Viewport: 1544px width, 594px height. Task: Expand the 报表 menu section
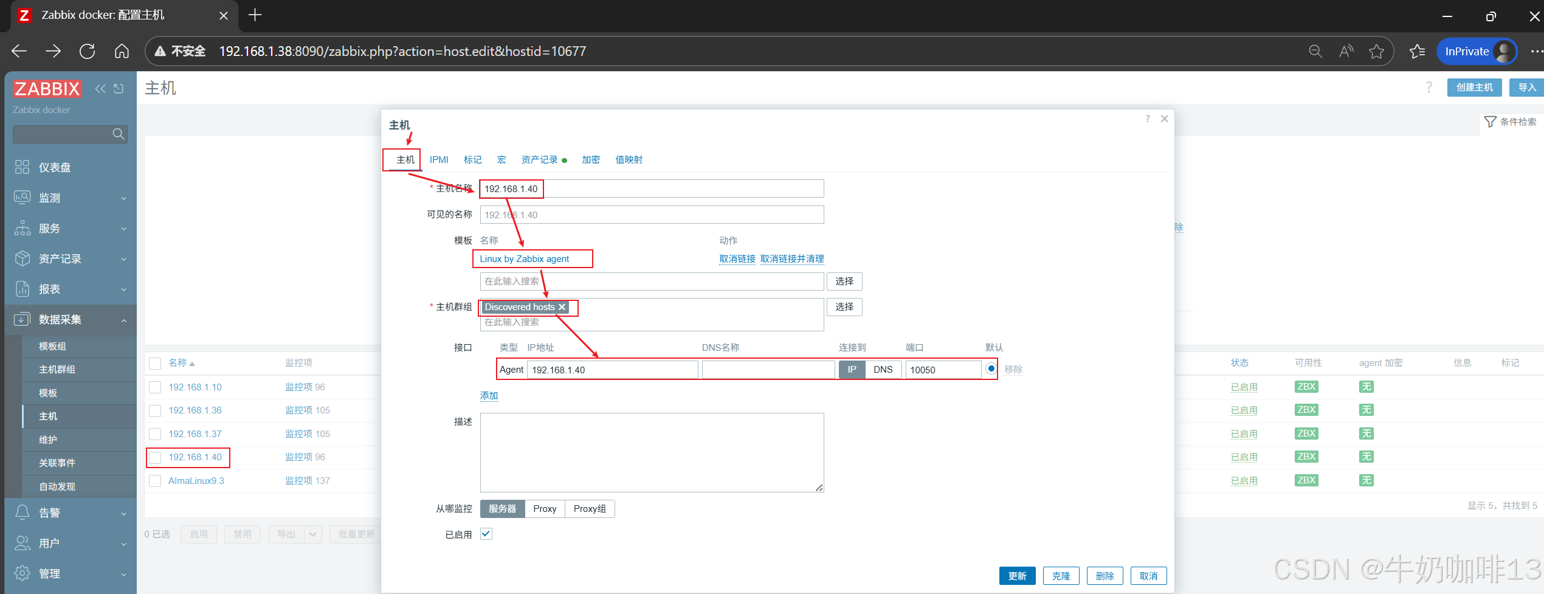(x=71, y=289)
